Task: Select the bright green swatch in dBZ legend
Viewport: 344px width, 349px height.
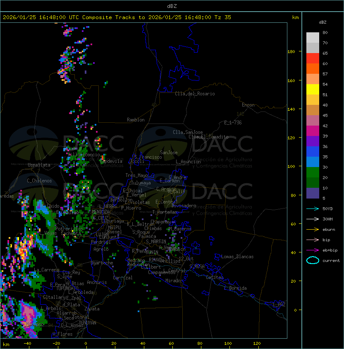Action: (313, 172)
